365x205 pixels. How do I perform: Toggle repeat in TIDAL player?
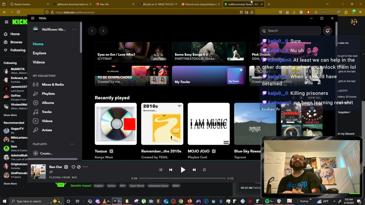click(x=204, y=170)
